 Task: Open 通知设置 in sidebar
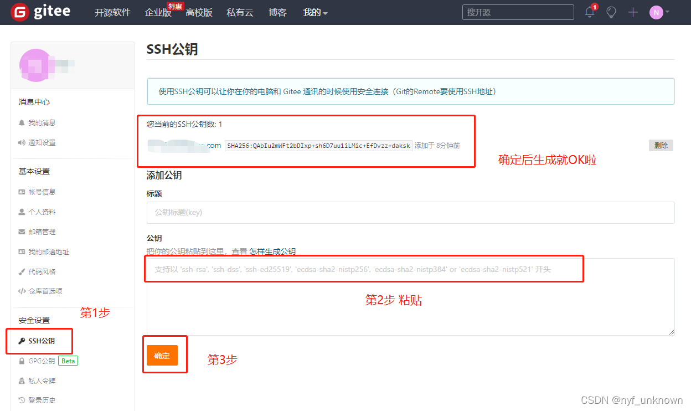(42, 142)
